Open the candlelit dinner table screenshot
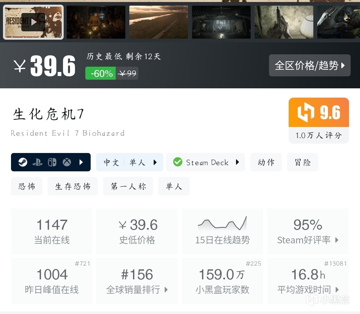This screenshot has width=360, height=314. 96,22
